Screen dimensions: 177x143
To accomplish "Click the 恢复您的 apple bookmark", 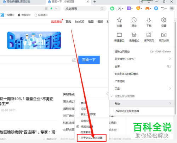I will 24,15.
